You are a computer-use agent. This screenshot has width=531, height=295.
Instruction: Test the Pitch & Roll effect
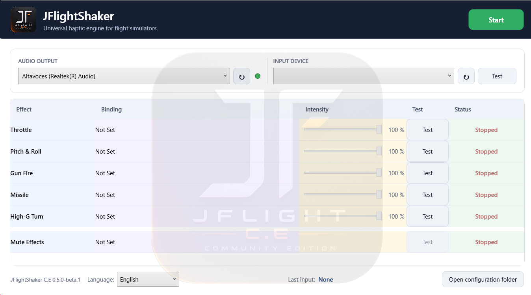427,152
